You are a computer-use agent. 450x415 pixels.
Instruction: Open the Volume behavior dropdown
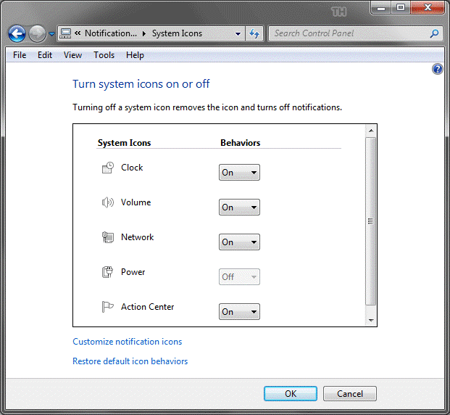coord(239,207)
